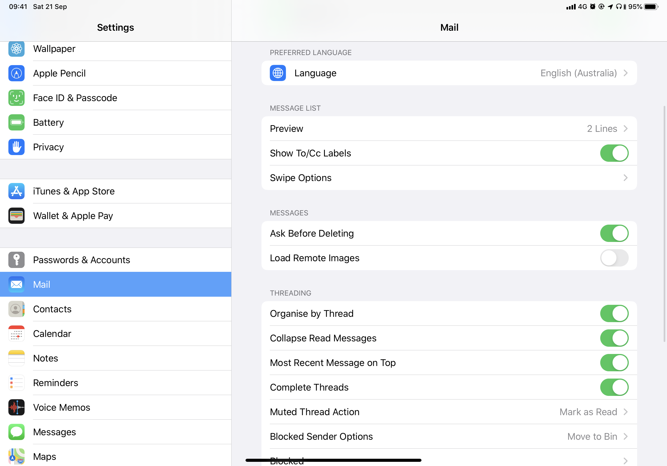667x466 pixels.
Task: Select Contacts in the sidebar
Action: pyautogui.click(x=116, y=309)
